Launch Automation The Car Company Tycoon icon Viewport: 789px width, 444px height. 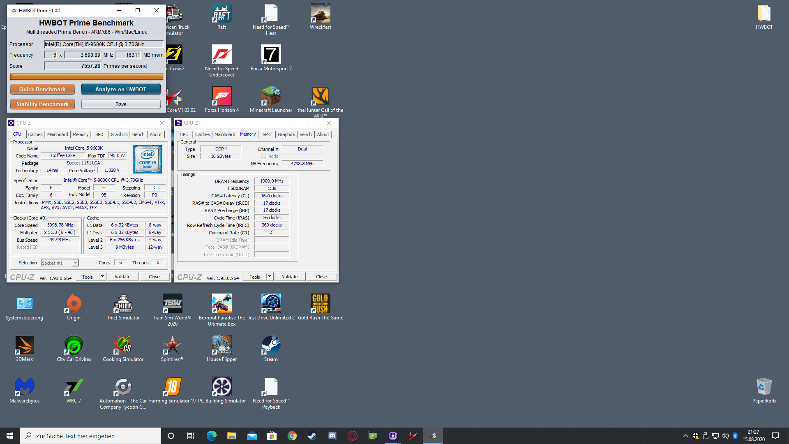(123, 393)
